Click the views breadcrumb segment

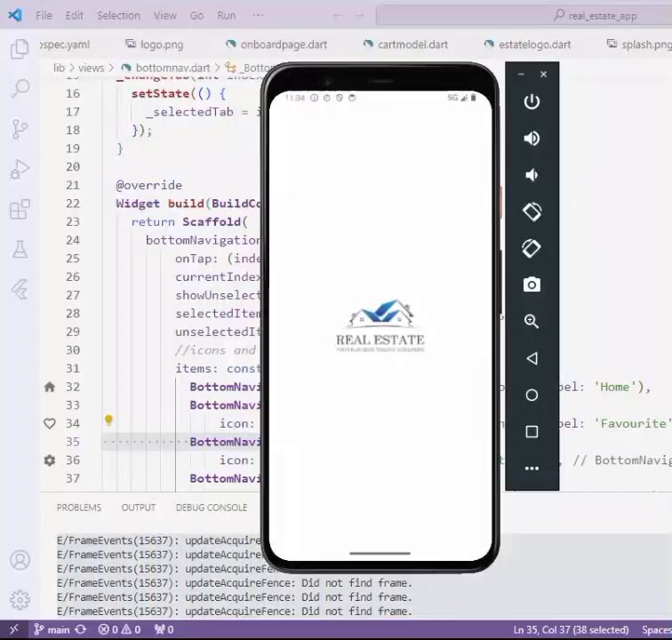[x=91, y=68]
